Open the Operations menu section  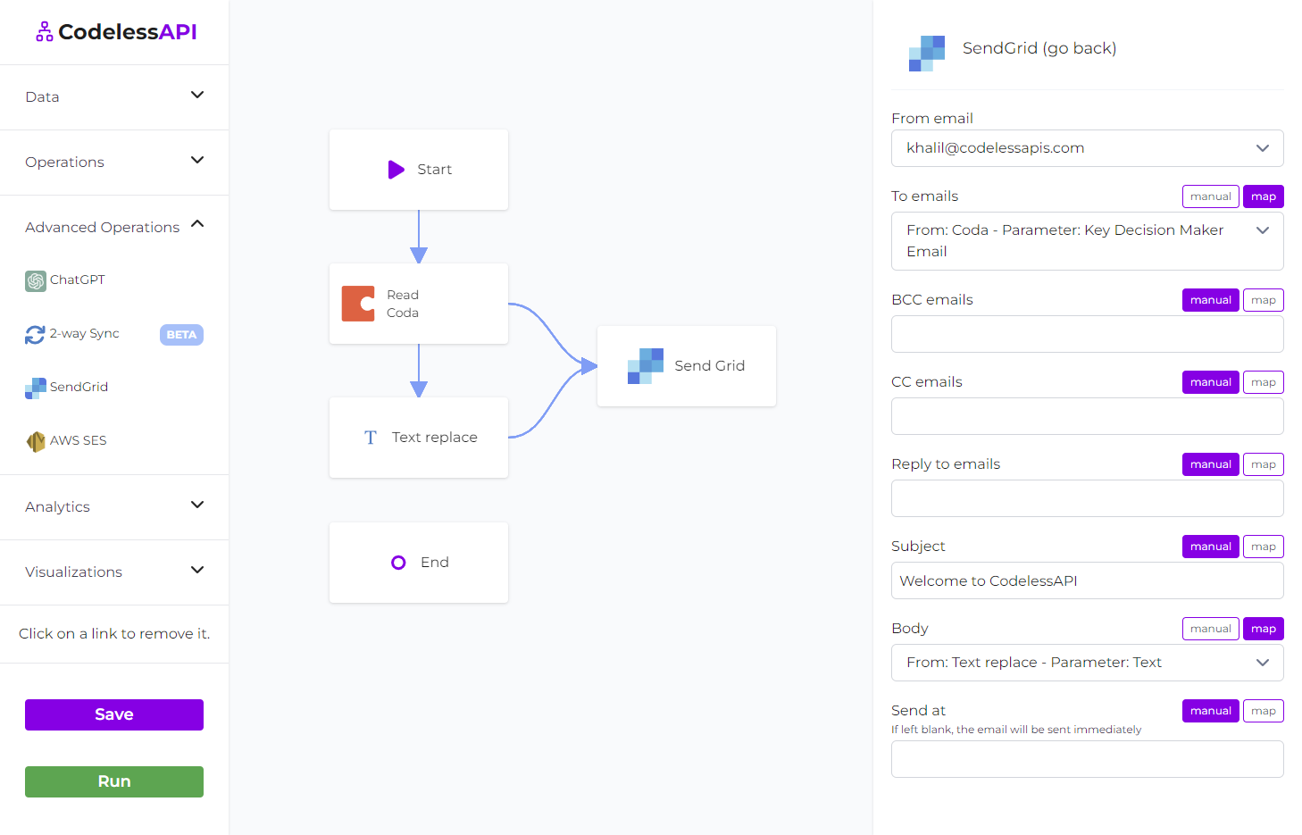click(x=114, y=163)
